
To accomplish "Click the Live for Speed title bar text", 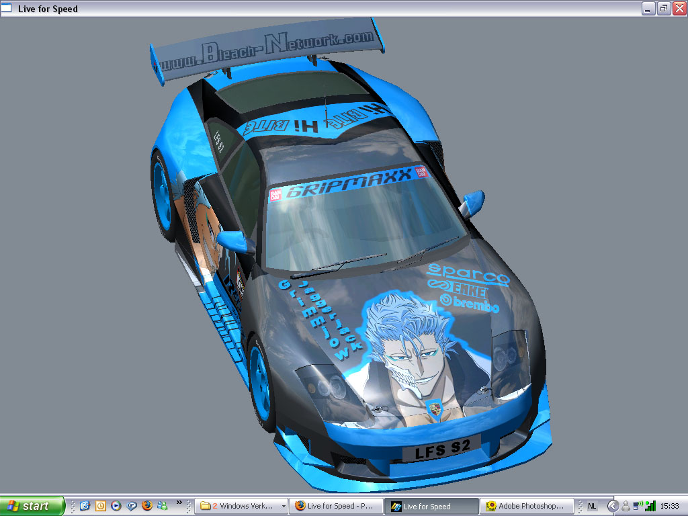I will tap(48, 9).
